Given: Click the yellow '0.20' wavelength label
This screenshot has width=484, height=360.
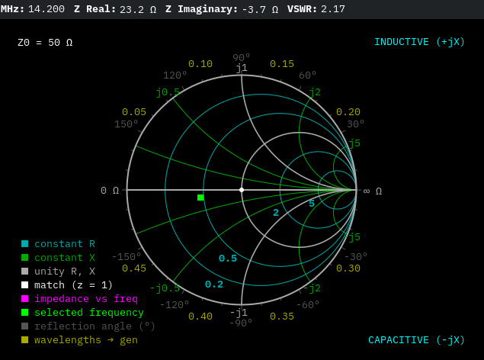Looking at the screenshot, I should [348, 112].
